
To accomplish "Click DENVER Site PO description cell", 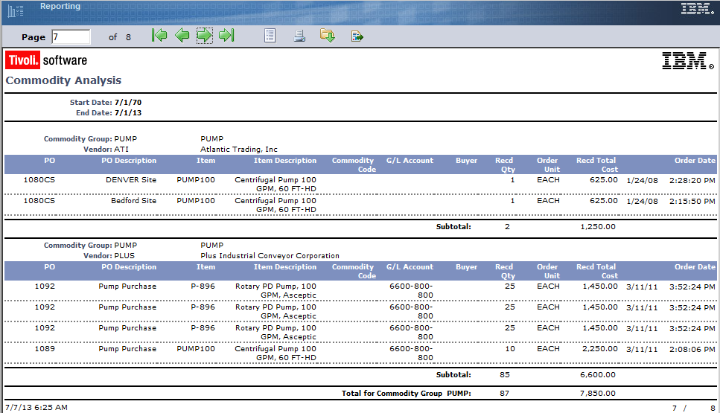I will coord(131,180).
